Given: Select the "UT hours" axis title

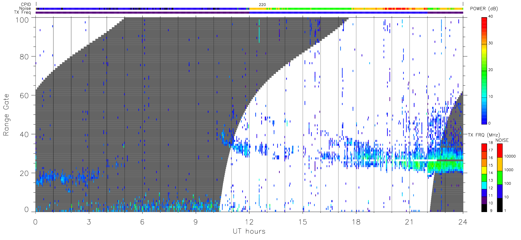Looking at the screenshot, I should click(249, 232).
